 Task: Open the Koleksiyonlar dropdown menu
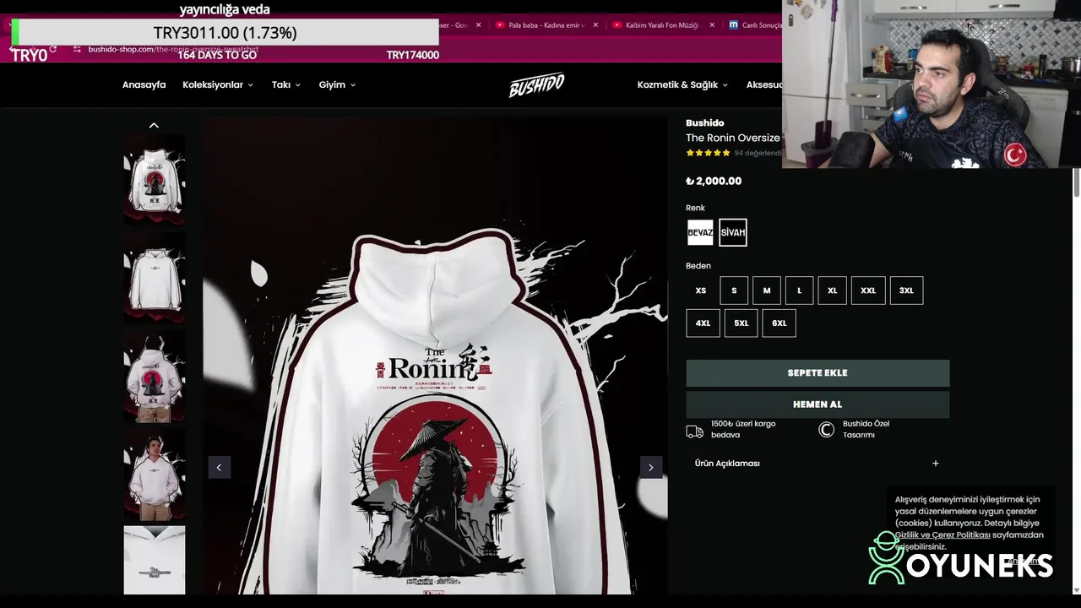pyautogui.click(x=218, y=84)
